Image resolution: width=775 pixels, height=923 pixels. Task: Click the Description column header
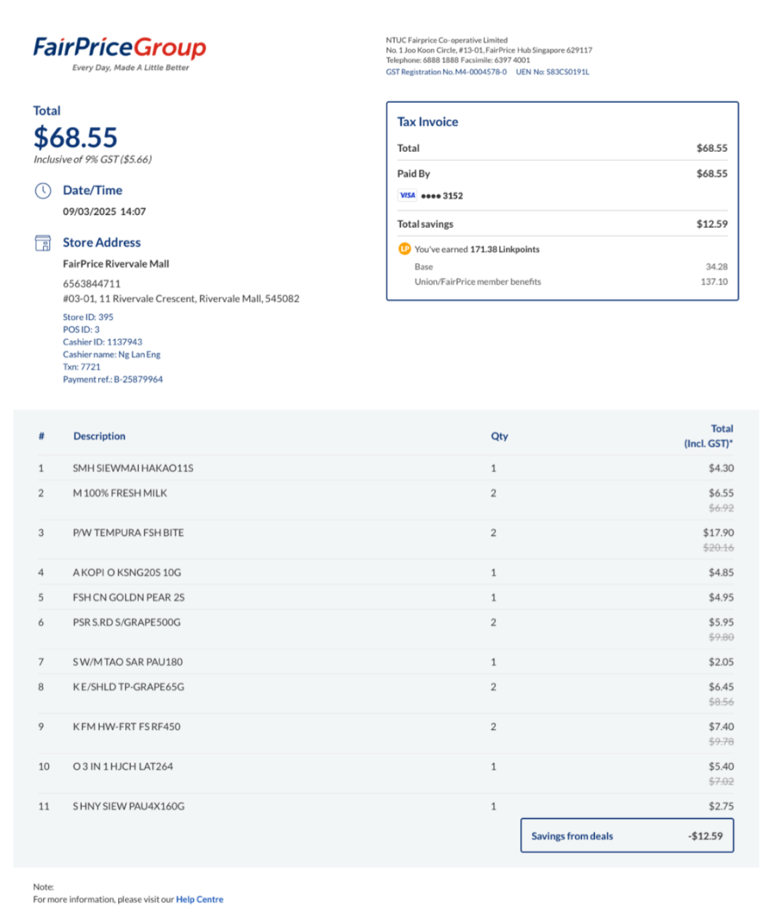click(x=99, y=436)
